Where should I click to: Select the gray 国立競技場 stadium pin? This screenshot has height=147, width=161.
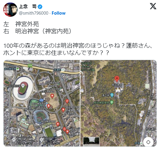pos(23,86)
